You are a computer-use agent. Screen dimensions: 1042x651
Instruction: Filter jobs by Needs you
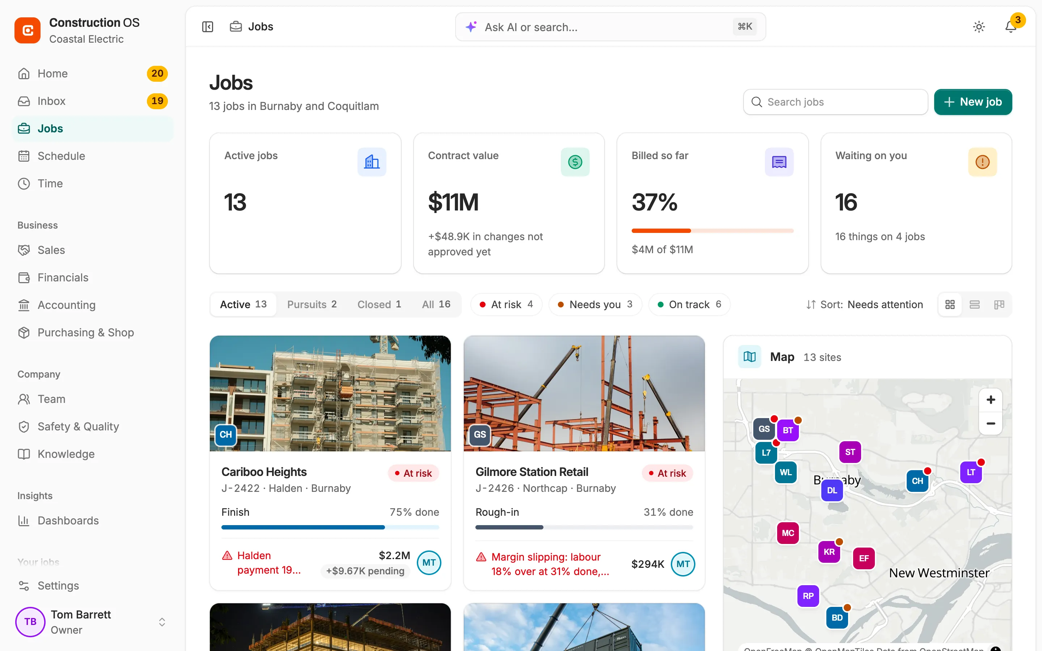point(595,305)
